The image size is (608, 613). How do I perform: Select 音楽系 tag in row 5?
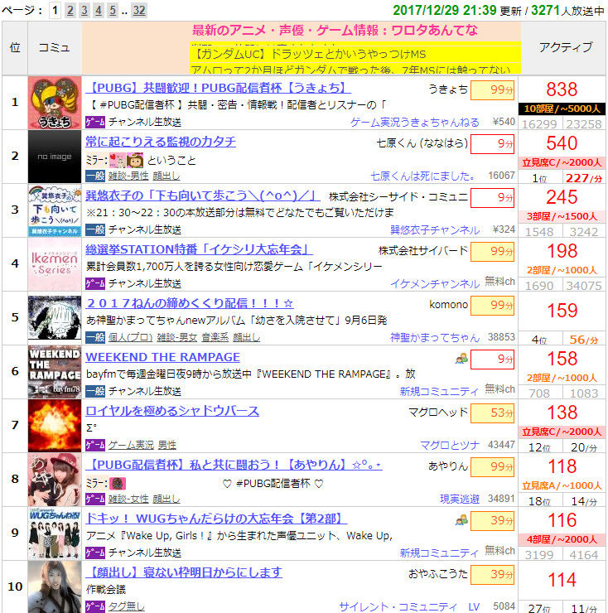(215, 338)
